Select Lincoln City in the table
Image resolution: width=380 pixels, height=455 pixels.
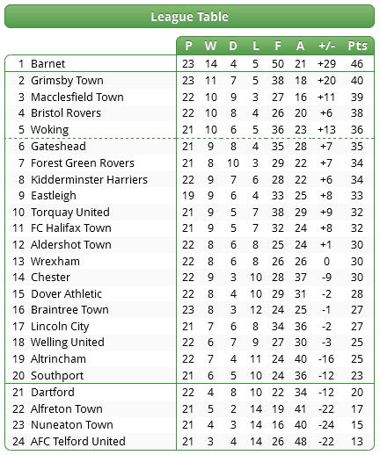tap(60, 326)
